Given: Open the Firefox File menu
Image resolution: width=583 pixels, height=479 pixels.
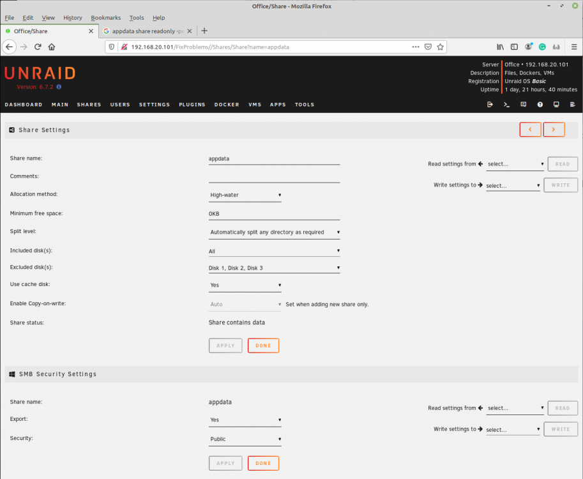Looking at the screenshot, I should pyautogui.click(x=10, y=17).
